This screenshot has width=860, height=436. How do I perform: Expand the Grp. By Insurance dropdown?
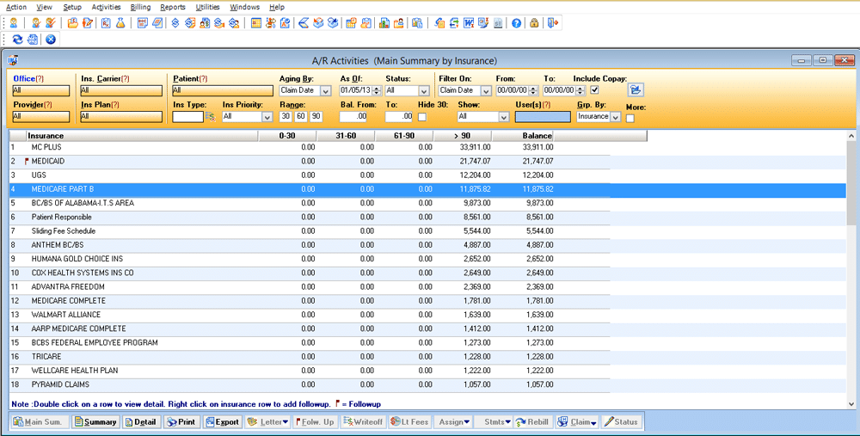tap(615, 116)
